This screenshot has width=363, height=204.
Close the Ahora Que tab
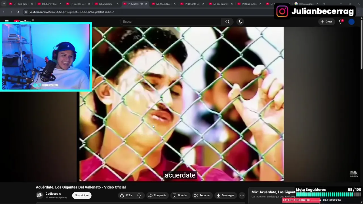point(175,4)
